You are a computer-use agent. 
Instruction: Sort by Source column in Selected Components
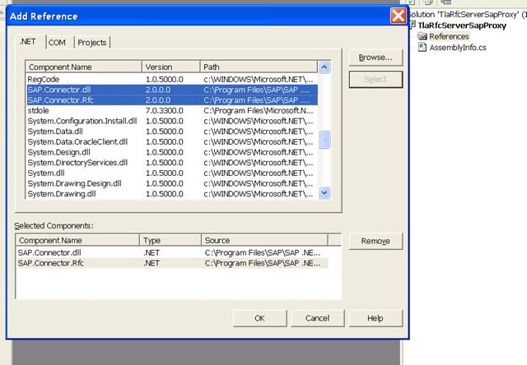pos(264,241)
